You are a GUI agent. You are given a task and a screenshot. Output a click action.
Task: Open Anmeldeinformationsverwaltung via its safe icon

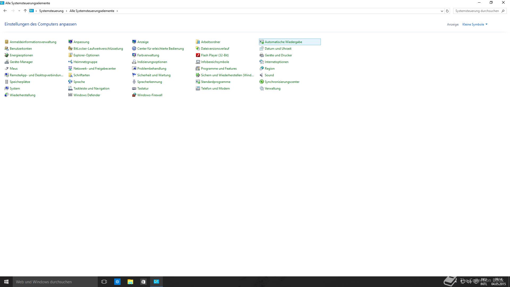pos(7,42)
